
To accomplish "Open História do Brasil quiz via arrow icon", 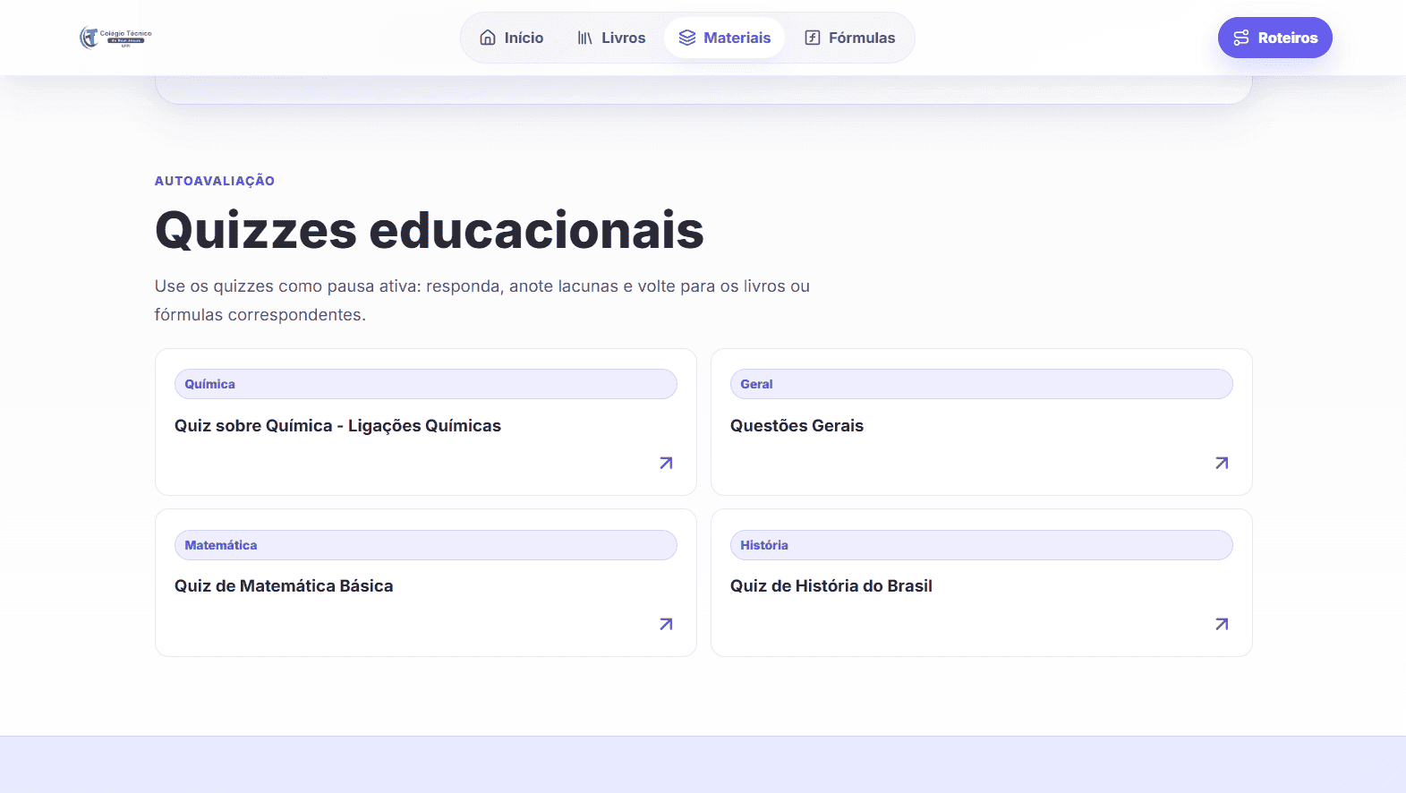I will tap(1222, 624).
